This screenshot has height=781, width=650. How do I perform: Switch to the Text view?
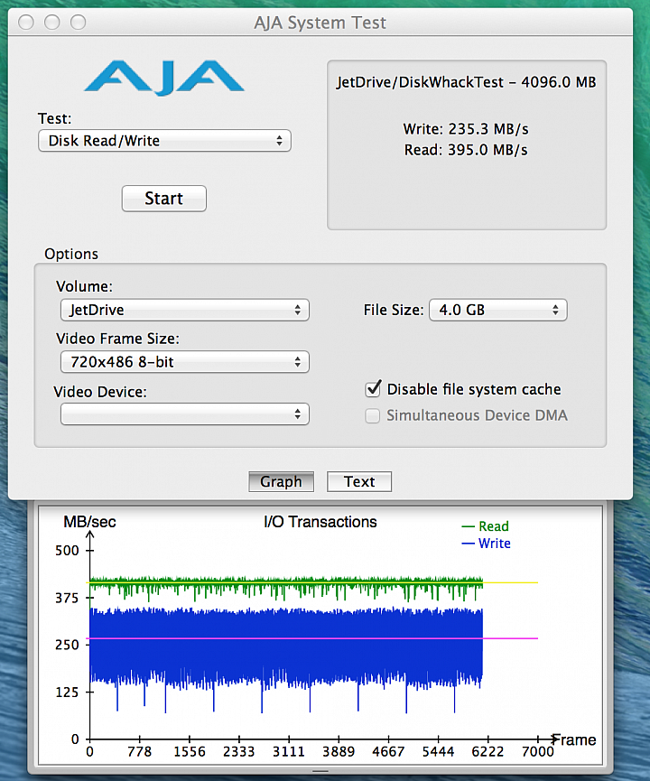point(359,481)
